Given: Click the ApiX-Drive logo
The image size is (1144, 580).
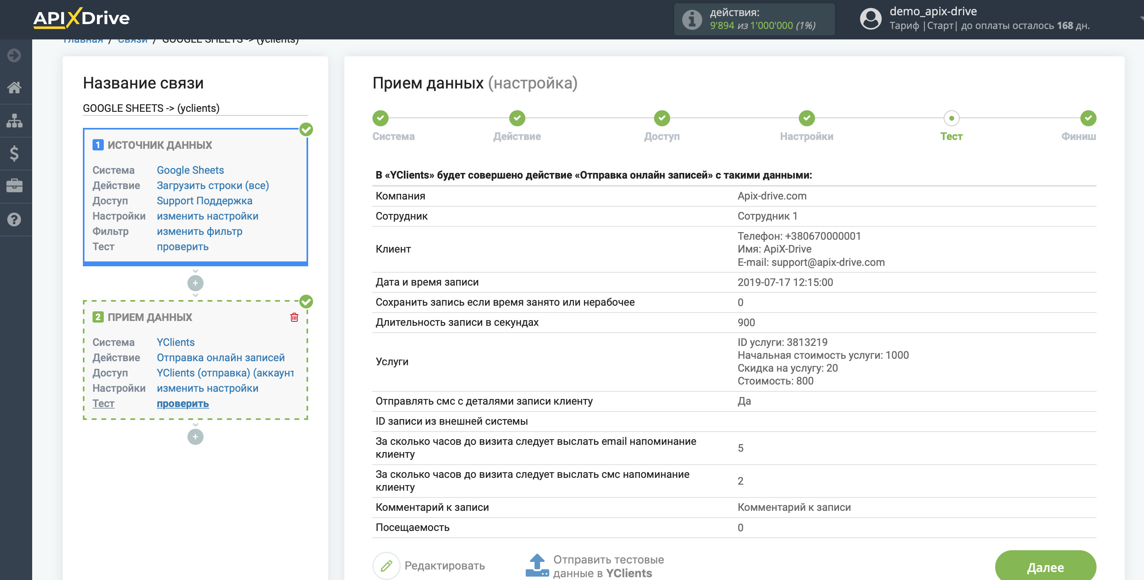Looking at the screenshot, I should click(81, 18).
